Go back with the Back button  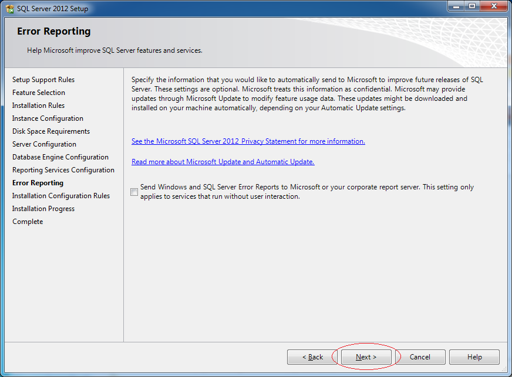(x=312, y=357)
